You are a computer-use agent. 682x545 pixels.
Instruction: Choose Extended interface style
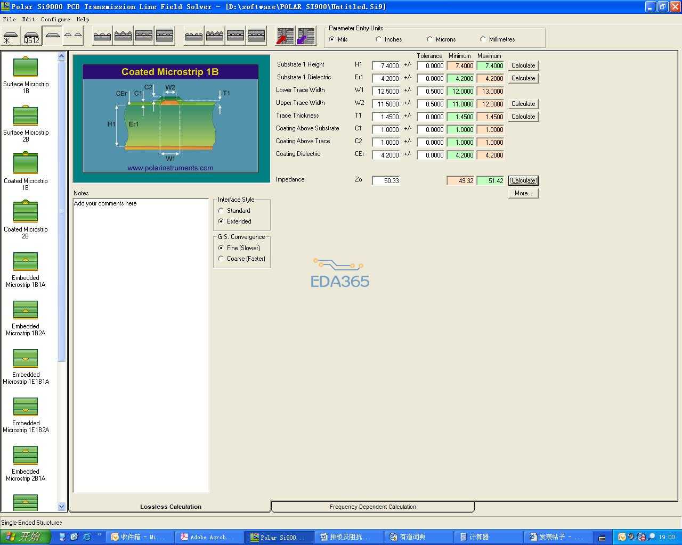pos(221,221)
